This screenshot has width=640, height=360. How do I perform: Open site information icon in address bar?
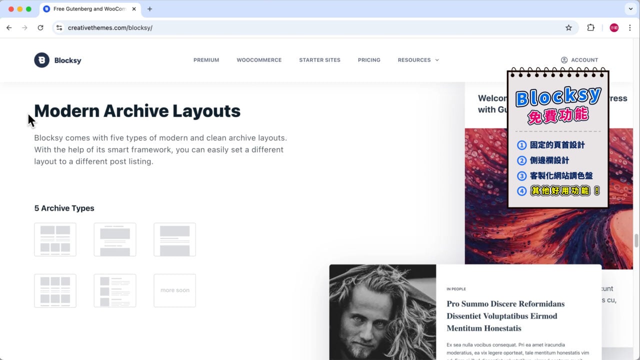59,28
